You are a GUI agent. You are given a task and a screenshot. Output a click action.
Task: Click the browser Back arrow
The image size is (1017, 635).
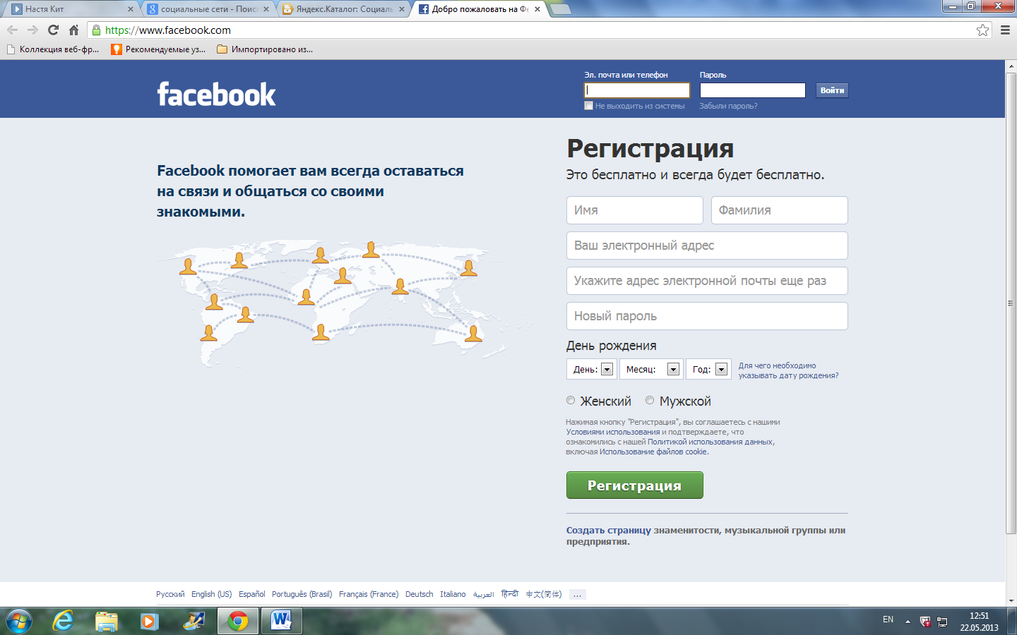click(x=12, y=30)
